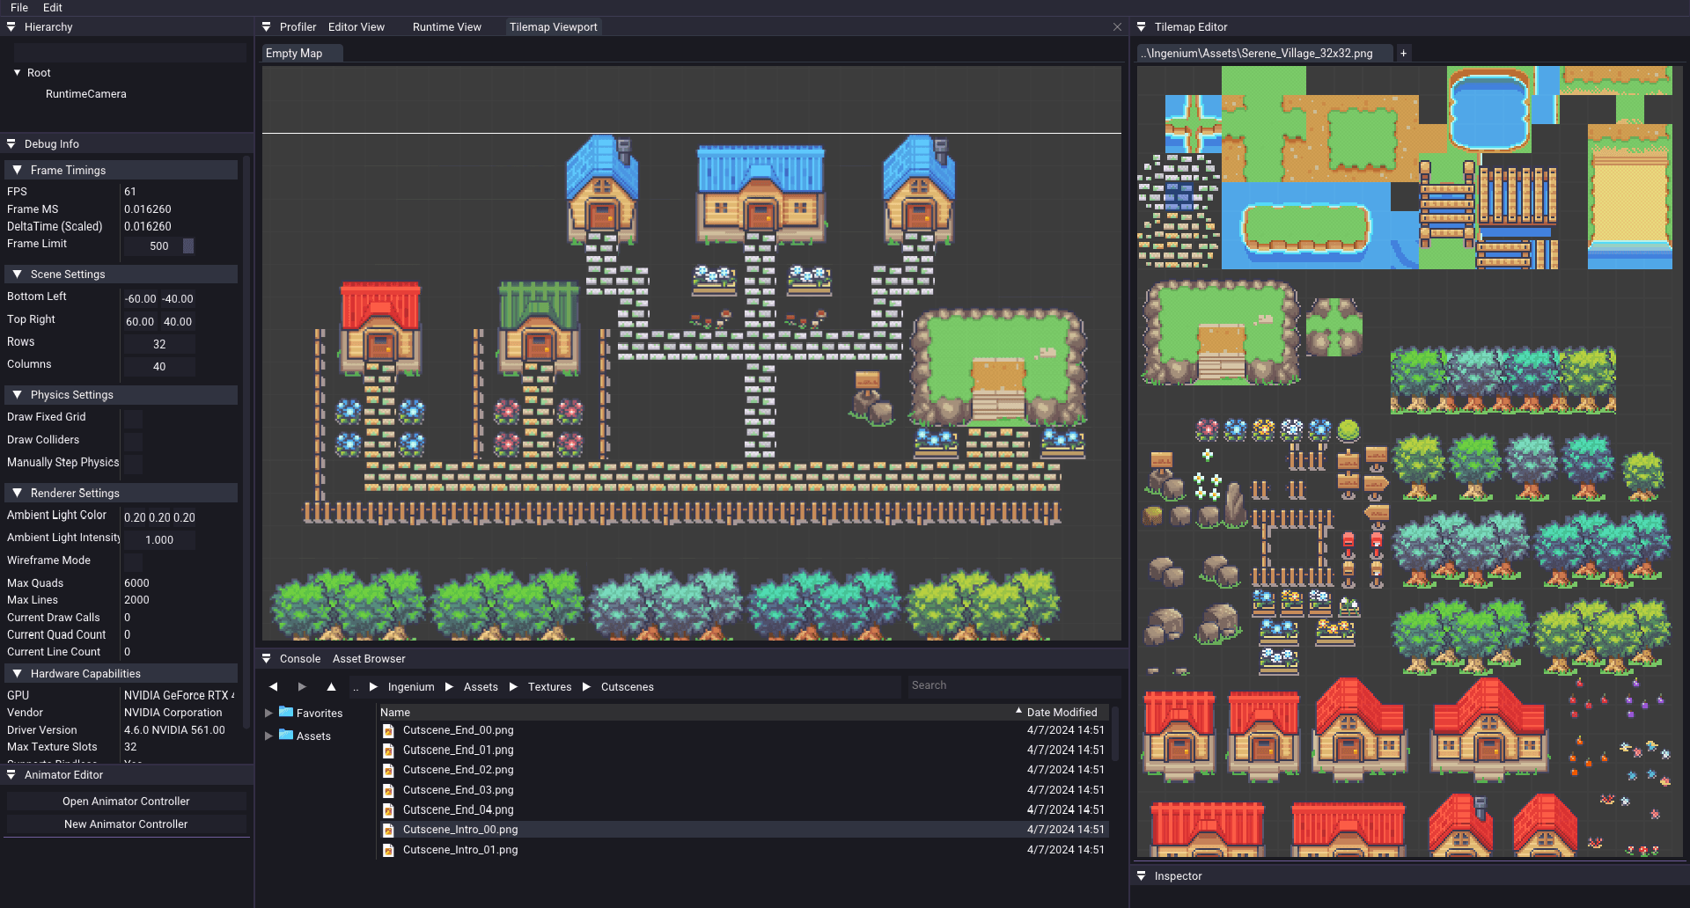Viewport: 1690px width, 908px height.
Task: Click the Console panel menu icon
Action: coord(267,658)
